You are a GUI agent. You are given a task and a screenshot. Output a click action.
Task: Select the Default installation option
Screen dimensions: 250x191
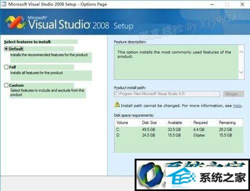(x=6, y=49)
